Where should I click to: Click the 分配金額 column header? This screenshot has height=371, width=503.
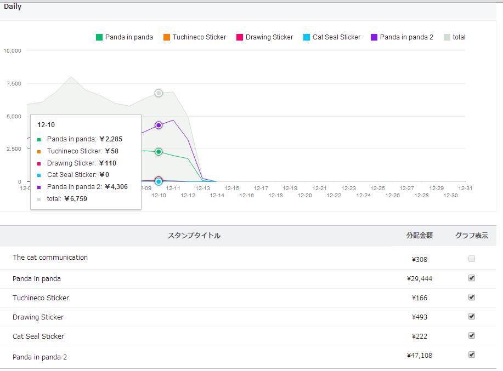pyautogui.click(x=420, y=236)
